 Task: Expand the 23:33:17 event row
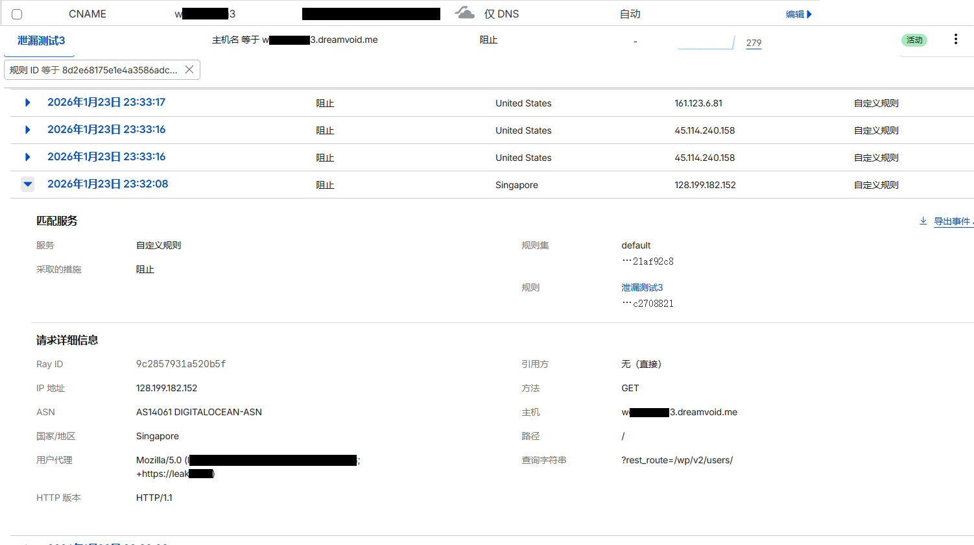point(27,103)
